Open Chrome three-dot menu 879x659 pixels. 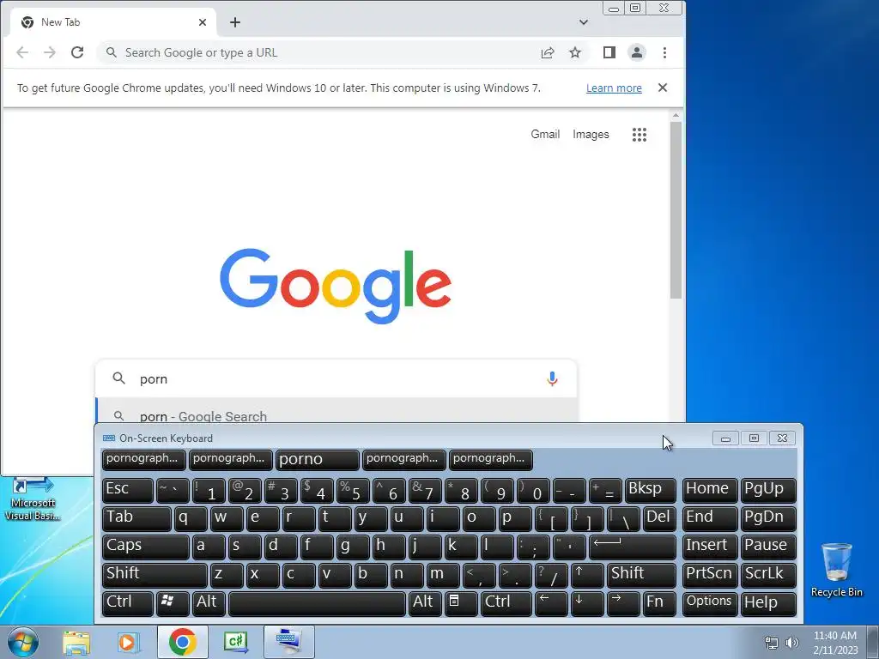pyautogui.click(x=665, y=52)
